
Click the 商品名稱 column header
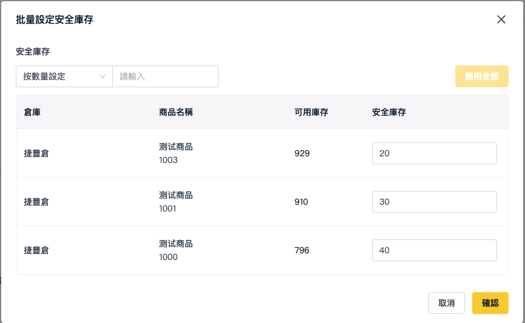point(176,112)
